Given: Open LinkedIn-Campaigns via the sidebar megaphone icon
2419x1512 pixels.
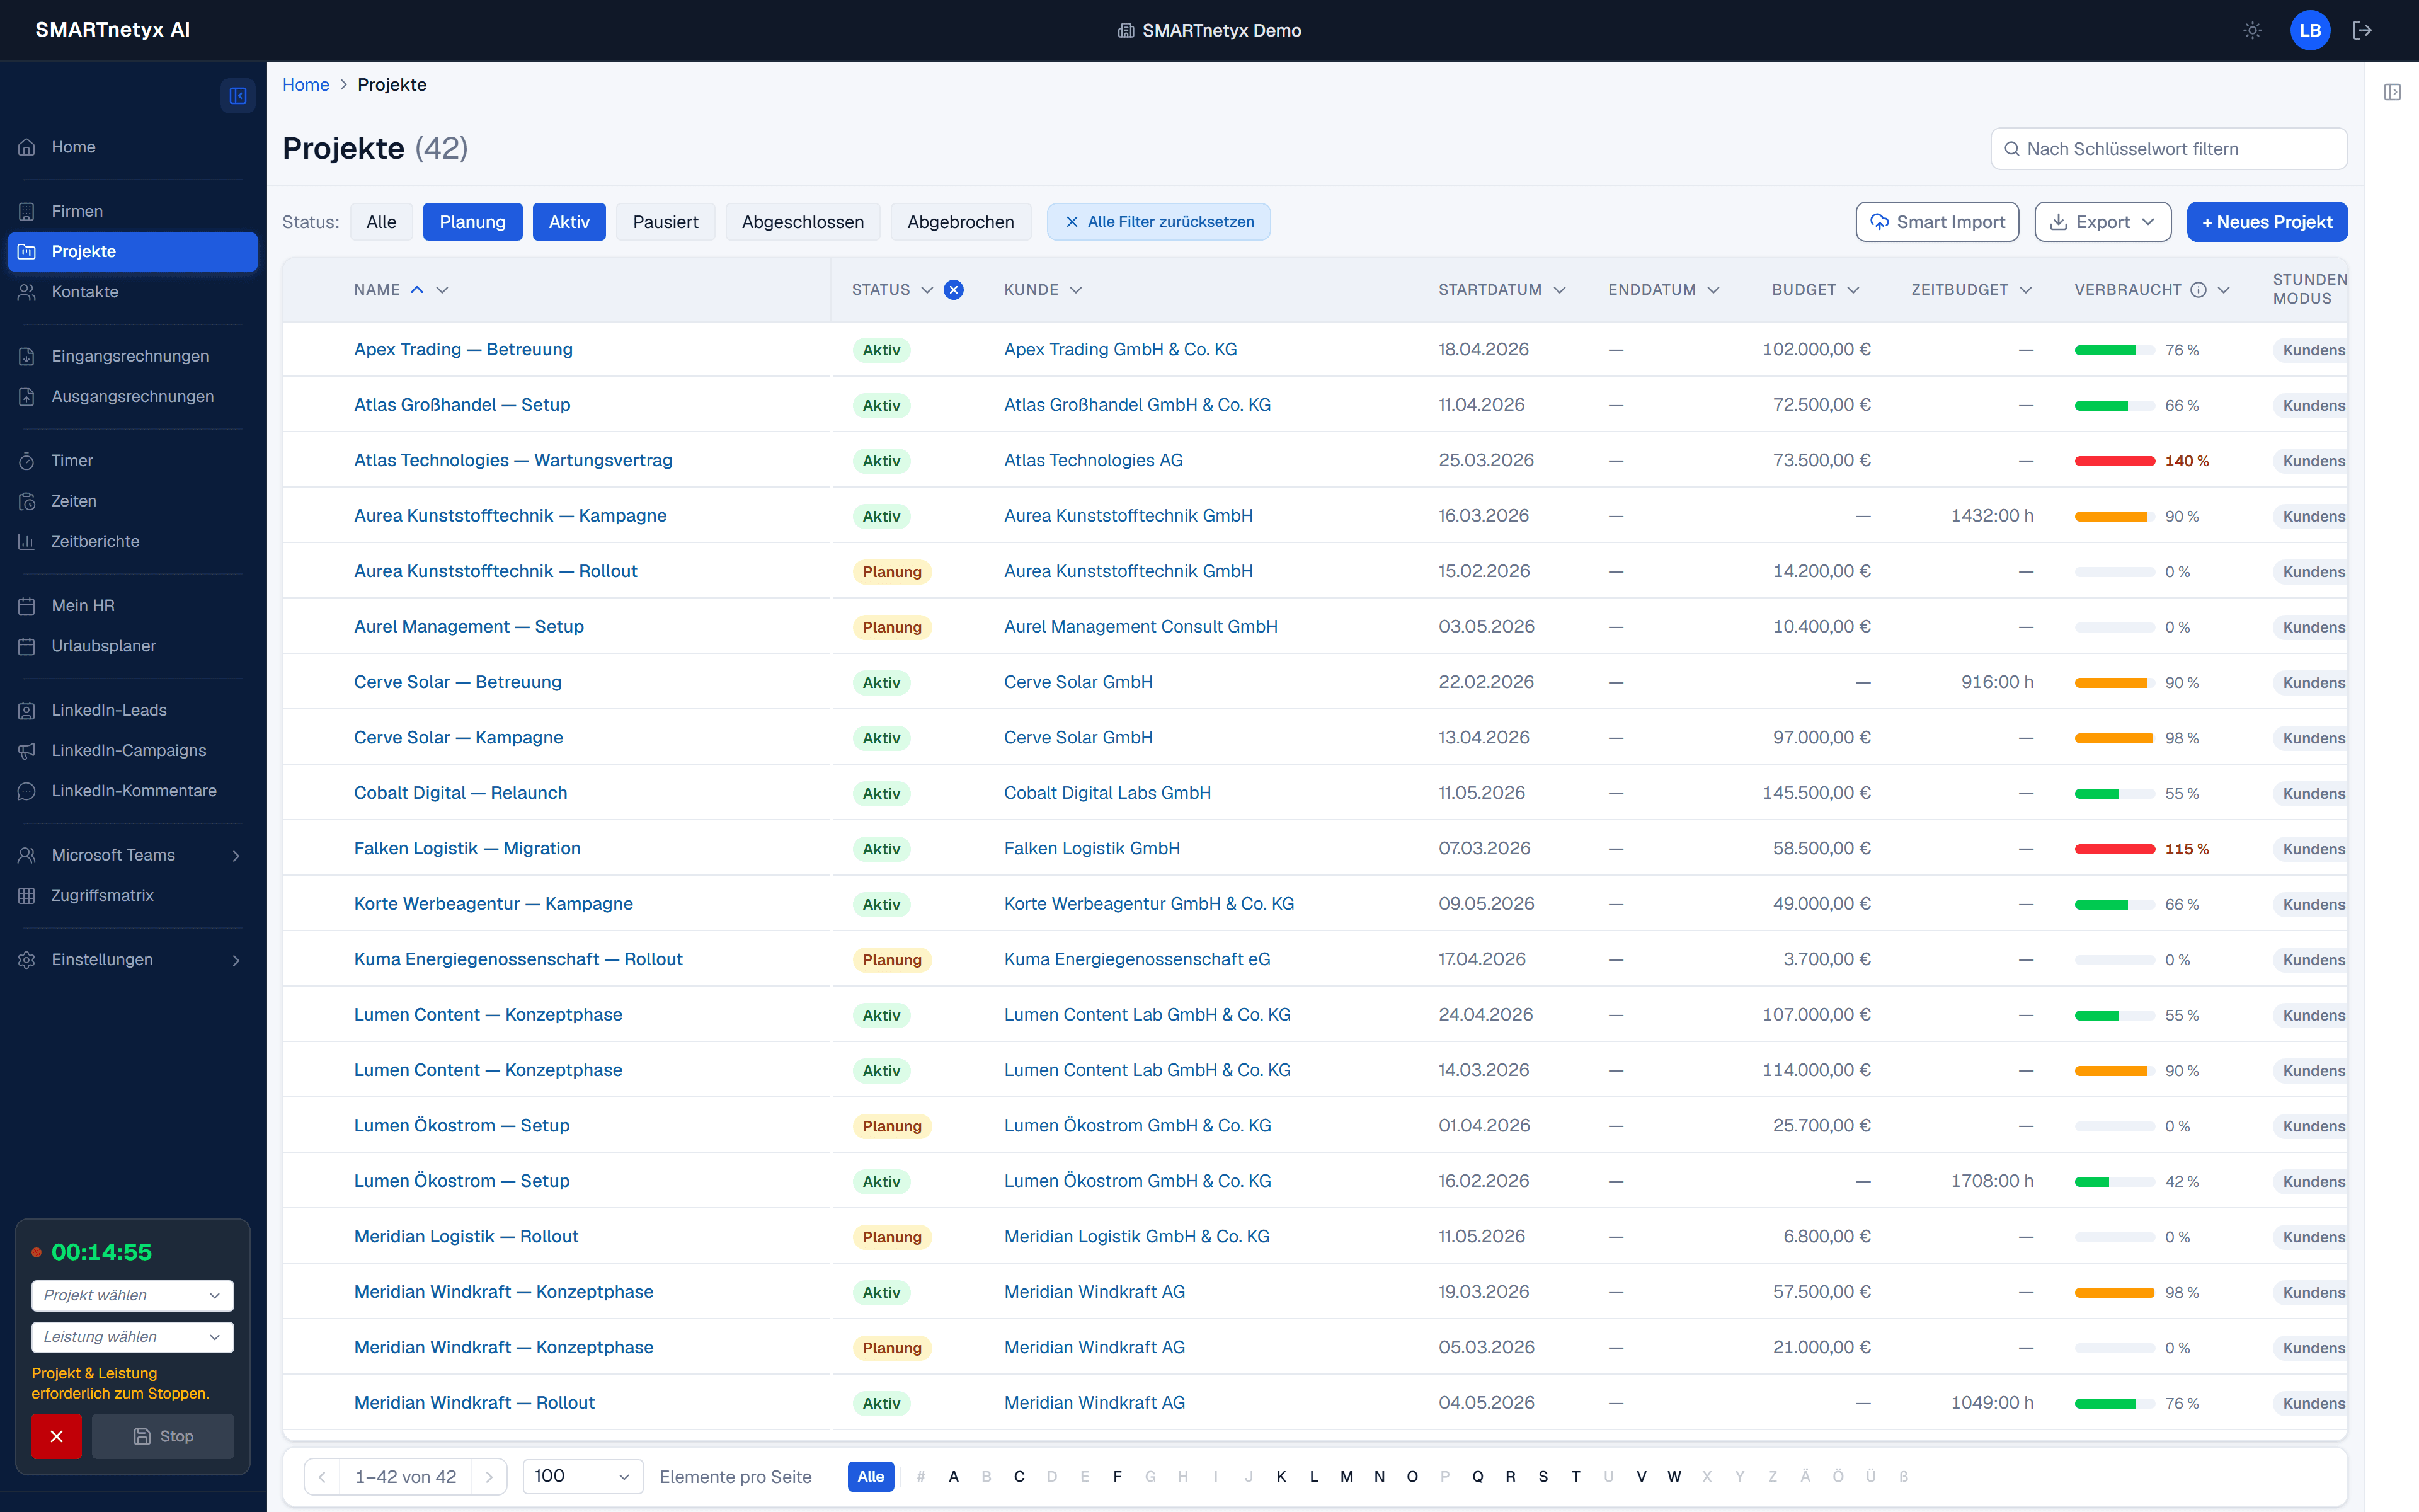Looking at the screenshot, I should [x=27, y=750].
